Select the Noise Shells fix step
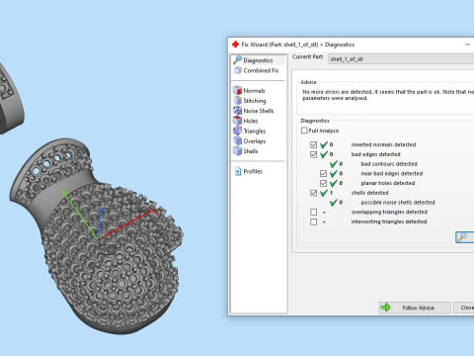 (254, 111)
